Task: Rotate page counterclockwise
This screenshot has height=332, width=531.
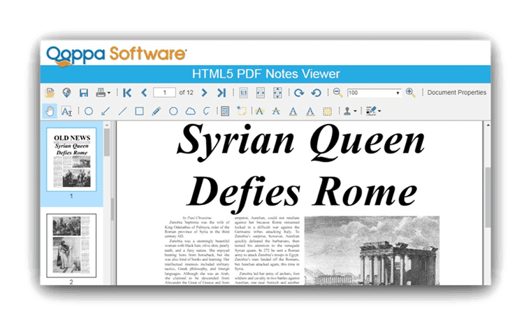Action: [x=316, y=93]
